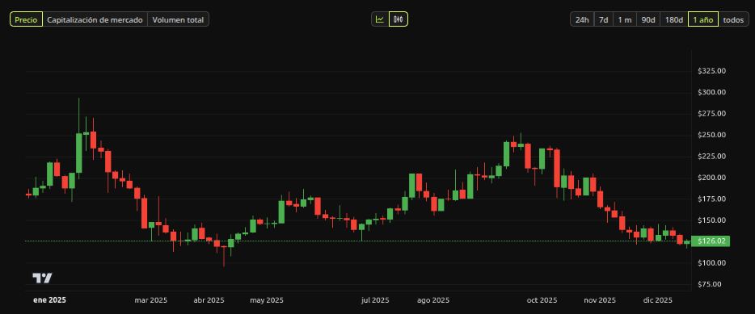The image size is (755, 314).
Task: Select the Precio tab
Action: click(27, 19)
